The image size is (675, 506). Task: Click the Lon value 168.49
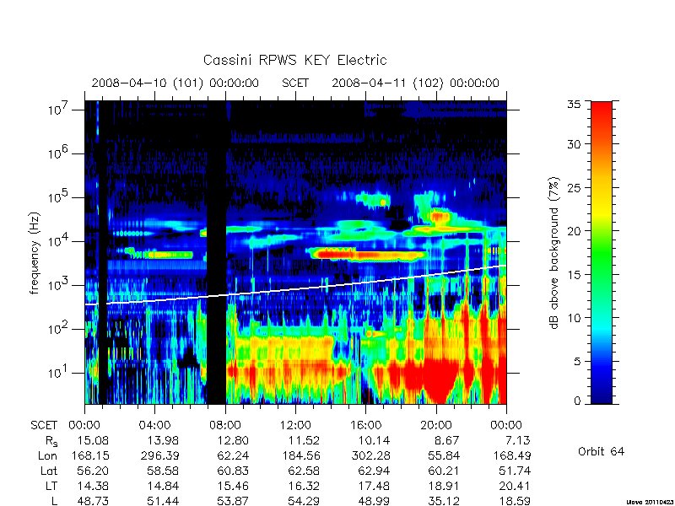click(x=511, y=455)
